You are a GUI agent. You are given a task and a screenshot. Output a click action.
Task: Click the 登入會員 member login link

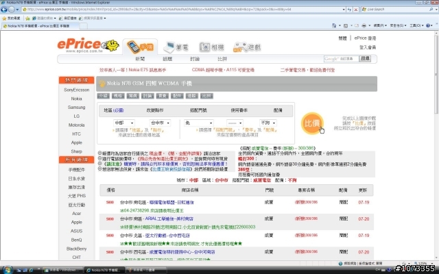pos(368,47)
